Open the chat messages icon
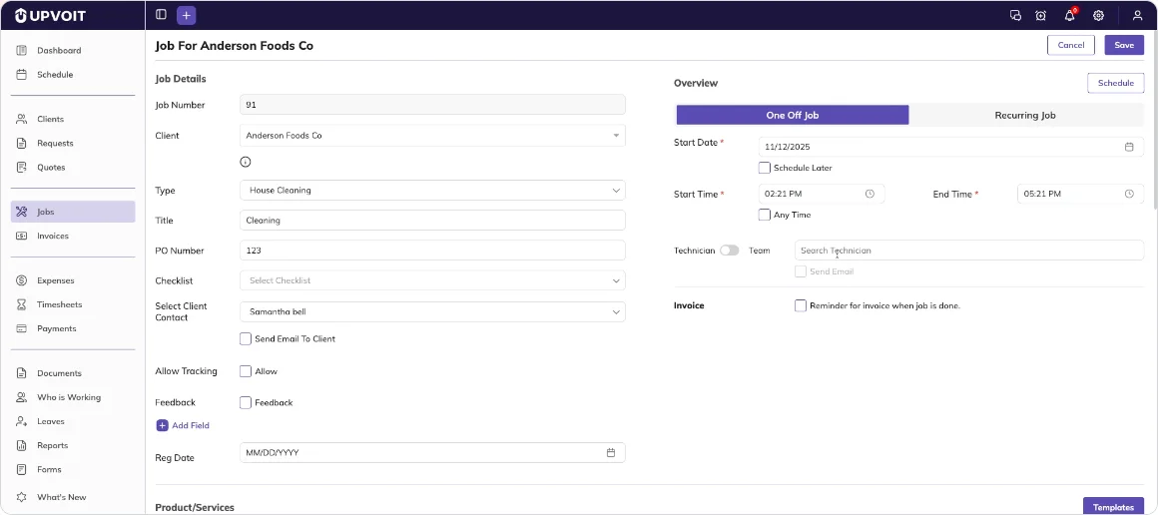The height and width of the screenshot is (515, 1158). click(1015, 16)
